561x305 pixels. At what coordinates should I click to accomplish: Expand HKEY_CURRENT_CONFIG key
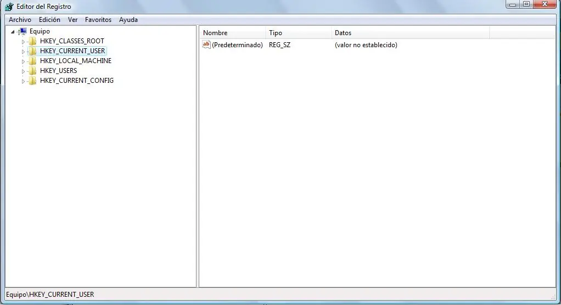[x=23, y=81]
